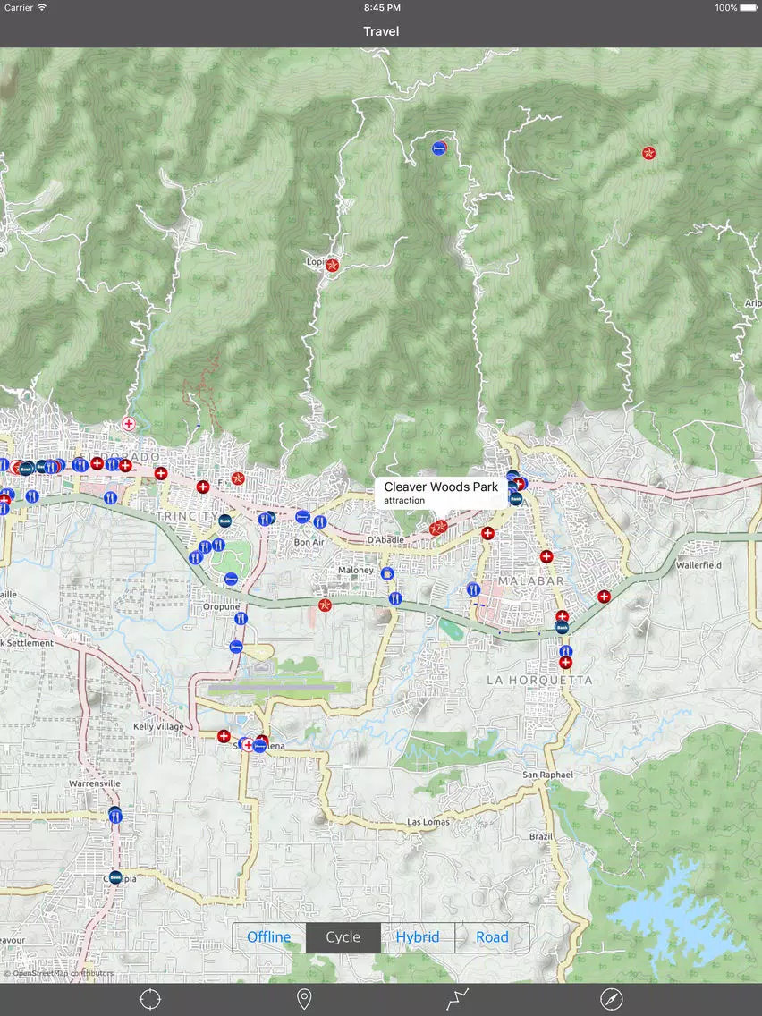This screenshot has height=1016, width=762.
Task: Tap red star marker under Cleaver Woods callout
Action: tap(438, 528)
